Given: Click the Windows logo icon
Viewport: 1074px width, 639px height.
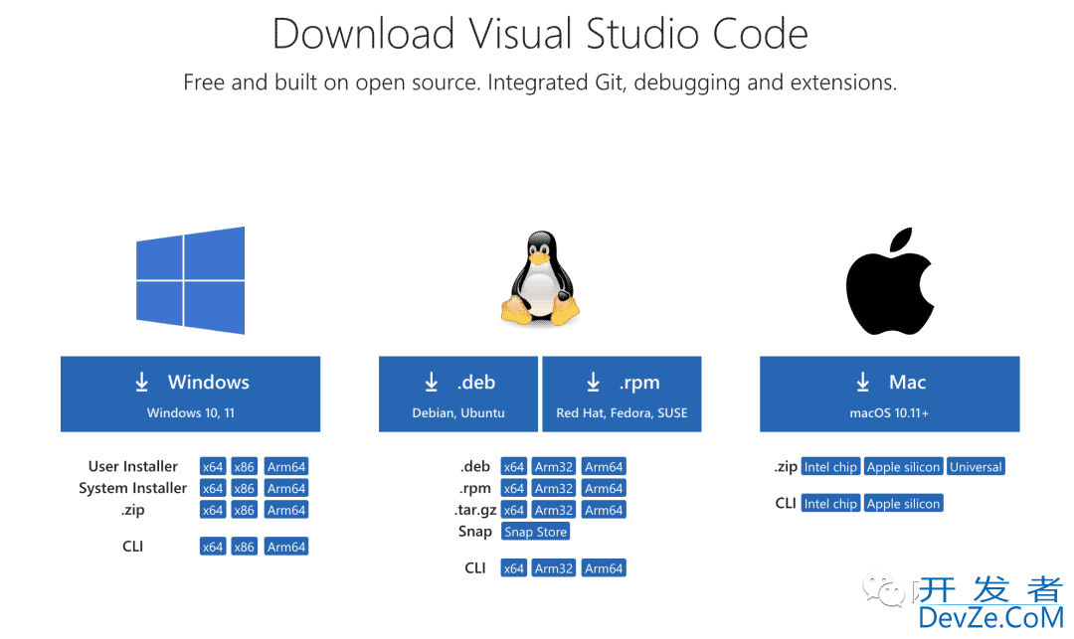Looking at the screenshot, I should 190,280.
